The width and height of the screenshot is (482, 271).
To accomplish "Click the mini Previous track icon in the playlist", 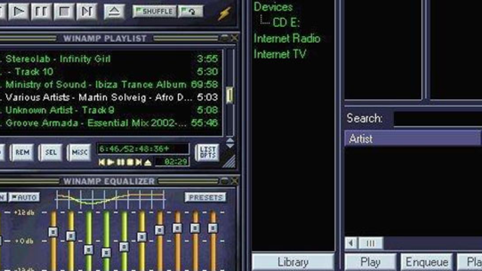I will point(102,162).
